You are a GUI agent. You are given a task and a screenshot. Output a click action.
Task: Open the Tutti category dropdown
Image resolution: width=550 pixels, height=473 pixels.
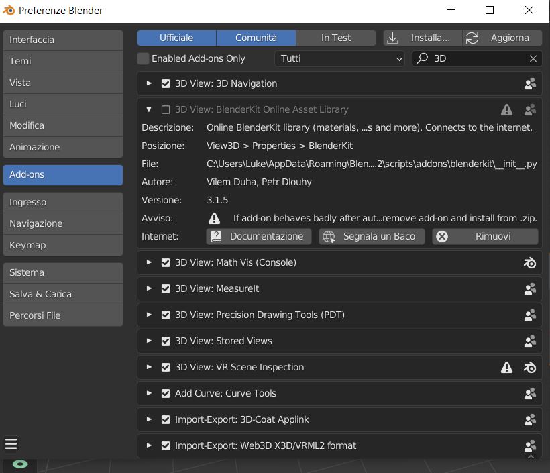(339, 58)
